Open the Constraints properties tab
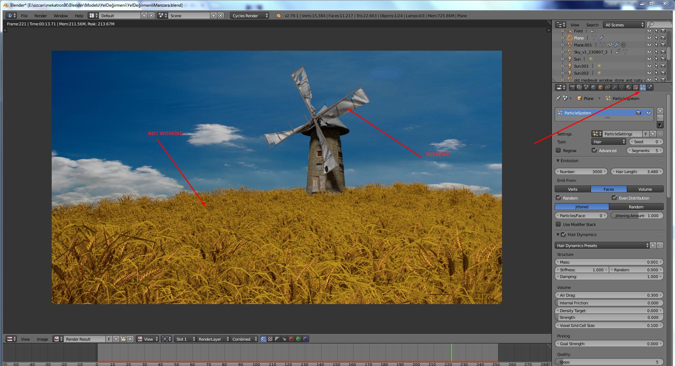The width and height of the screenshot is (675, 366). click(607, 87)
